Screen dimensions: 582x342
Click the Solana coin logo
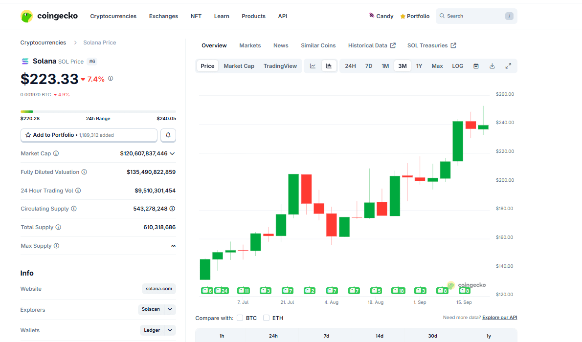click(25, 61)
